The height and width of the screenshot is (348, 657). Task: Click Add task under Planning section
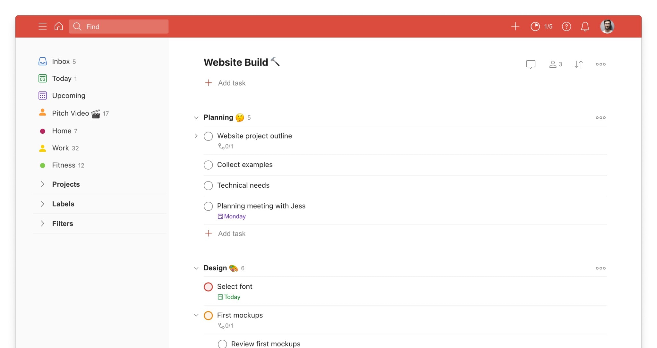[x=231, y=233]
